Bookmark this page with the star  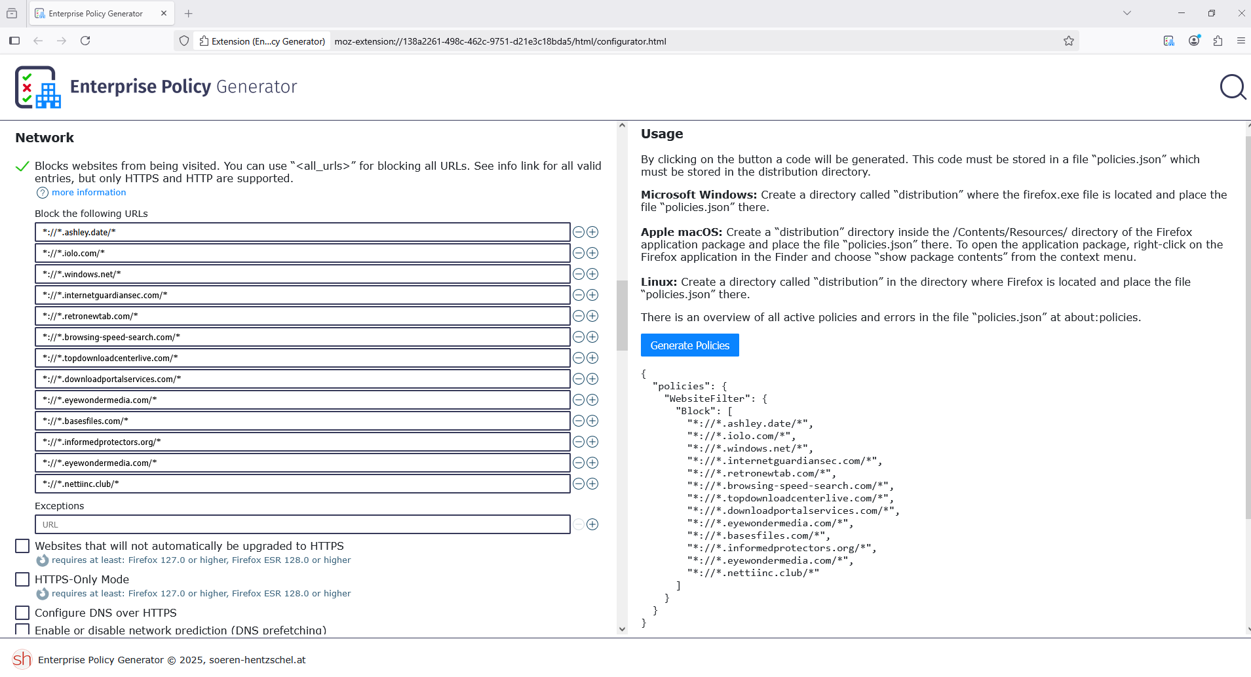[x=1069, y=41]
